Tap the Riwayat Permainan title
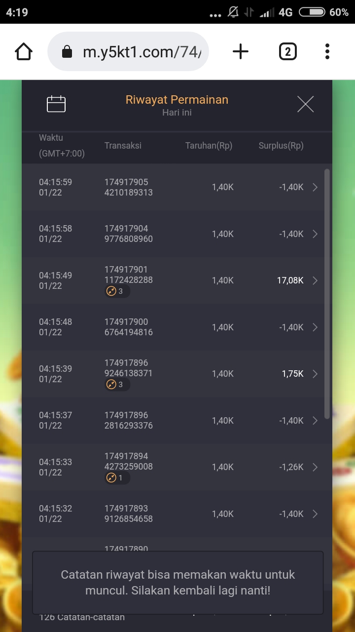355x632 pixels. 177,100
